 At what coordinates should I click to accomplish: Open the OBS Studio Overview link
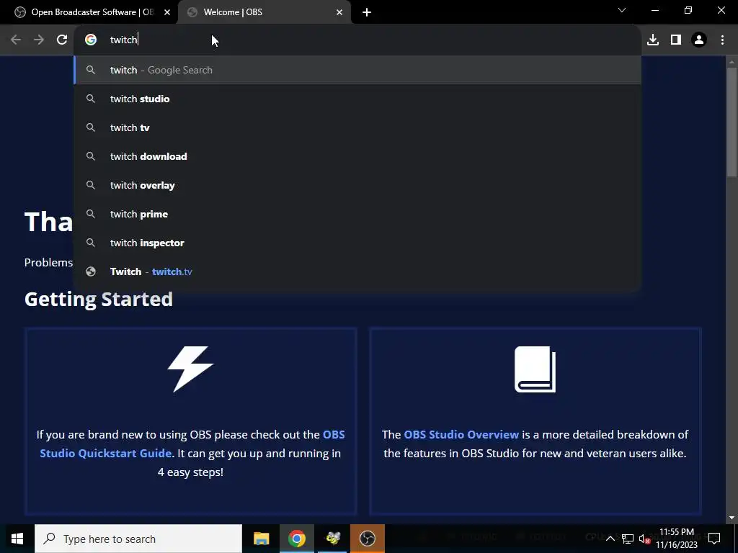point(461,434)
